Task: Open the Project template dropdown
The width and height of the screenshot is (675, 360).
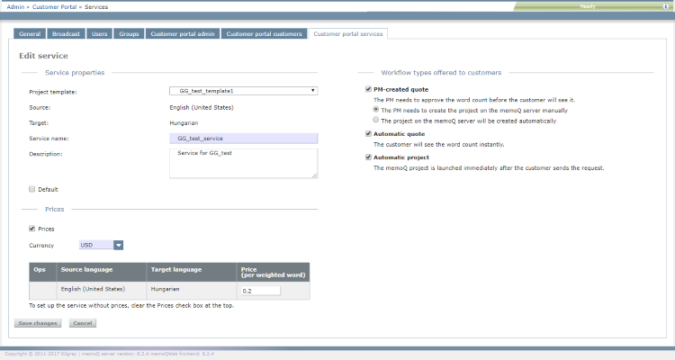Action: (243, 90)
